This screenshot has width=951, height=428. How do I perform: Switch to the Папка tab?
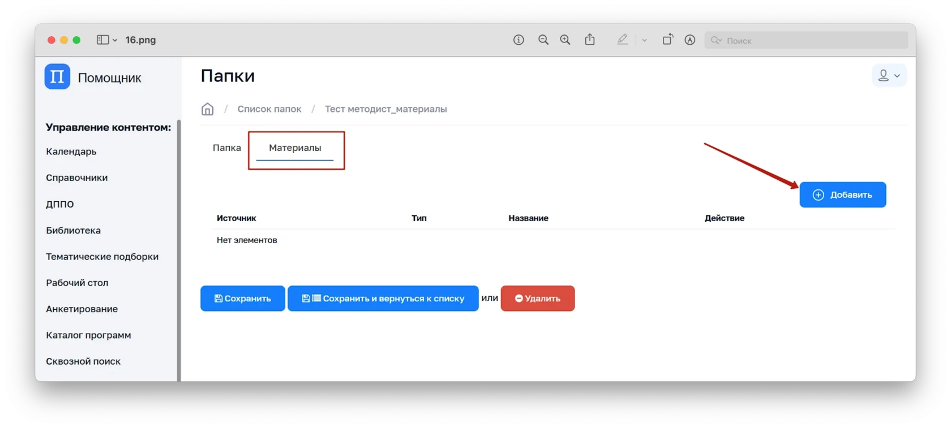226,148
